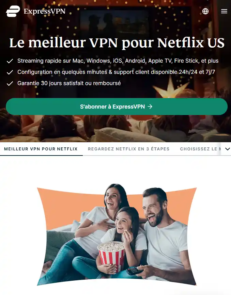The width and height of the screenshot is (231, 295).
Task: Click the ExpressVPN logo icon
Action: (13, 11)
